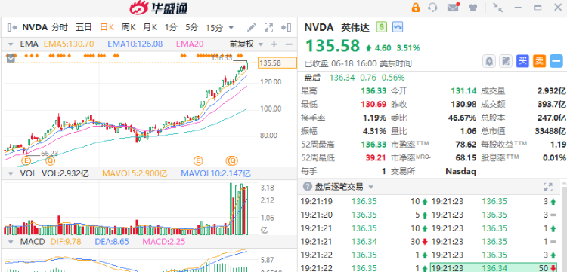Open the stock notes icon

coord(506,61)
